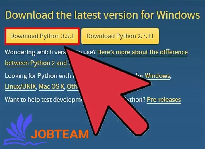
Task: Click the Download Python 2.7.11 button
Action: 120,36
